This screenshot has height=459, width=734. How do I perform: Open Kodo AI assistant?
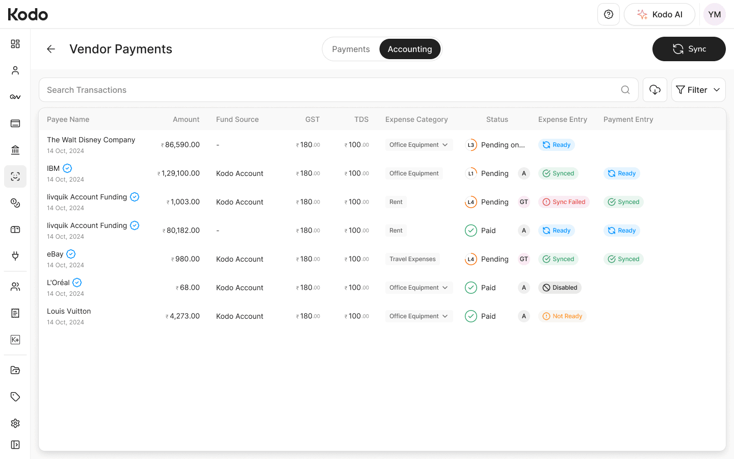(x=660, y=14)
